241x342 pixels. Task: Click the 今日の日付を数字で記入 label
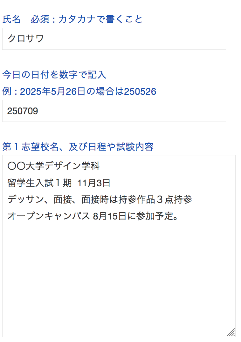click(x=54, y=75)
